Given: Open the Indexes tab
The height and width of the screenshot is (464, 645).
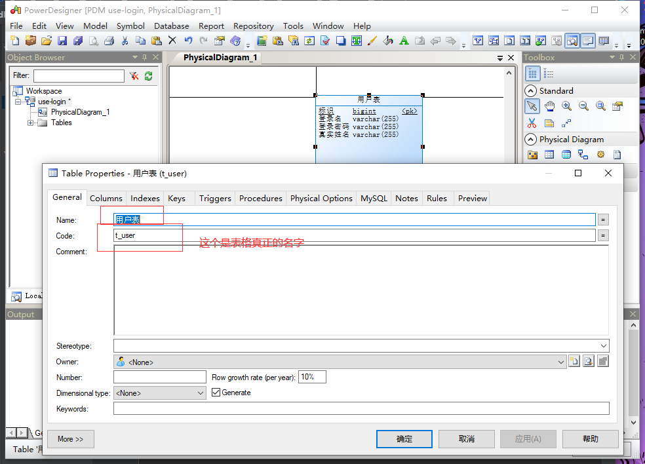Looking at the screenshot, I should tap(146, 199).
